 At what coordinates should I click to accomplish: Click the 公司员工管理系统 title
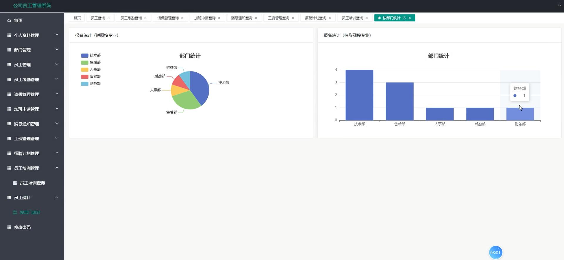click(x=32, y=6)
